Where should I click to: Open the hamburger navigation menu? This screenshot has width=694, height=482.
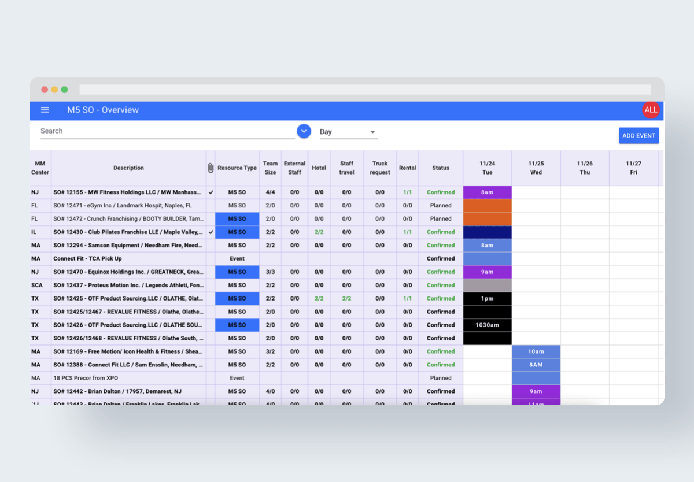coord(45,110)
